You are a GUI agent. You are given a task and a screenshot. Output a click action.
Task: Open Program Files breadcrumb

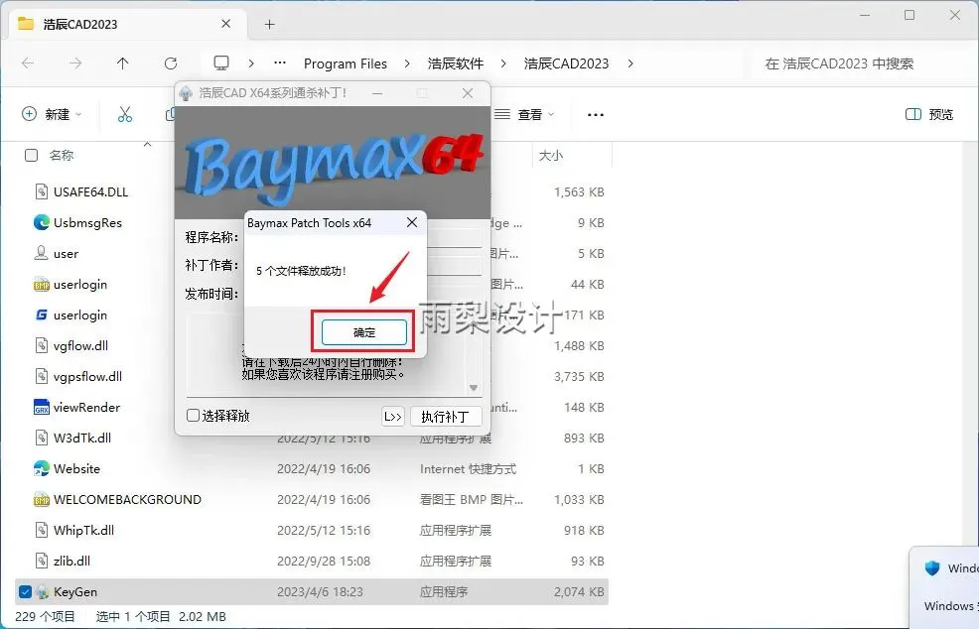click(346, 63)
